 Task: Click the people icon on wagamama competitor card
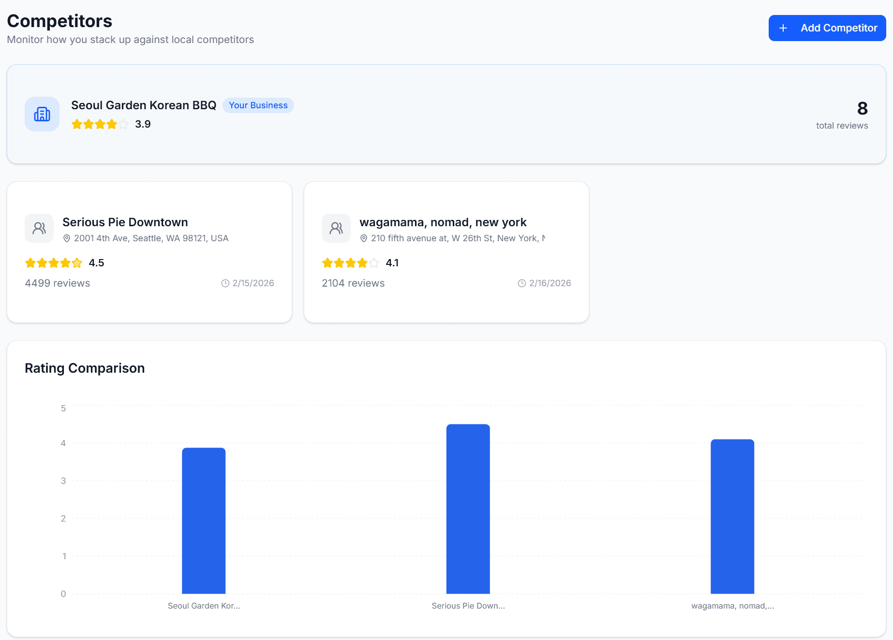(x=336, y=228)
